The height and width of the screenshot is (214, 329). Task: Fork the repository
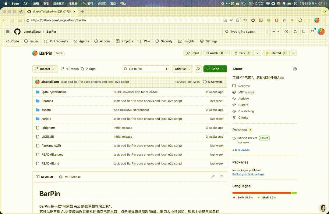coord(243,53)
